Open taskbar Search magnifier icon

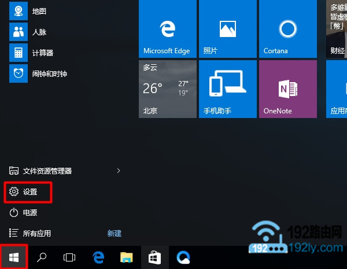tap(42, 257)
